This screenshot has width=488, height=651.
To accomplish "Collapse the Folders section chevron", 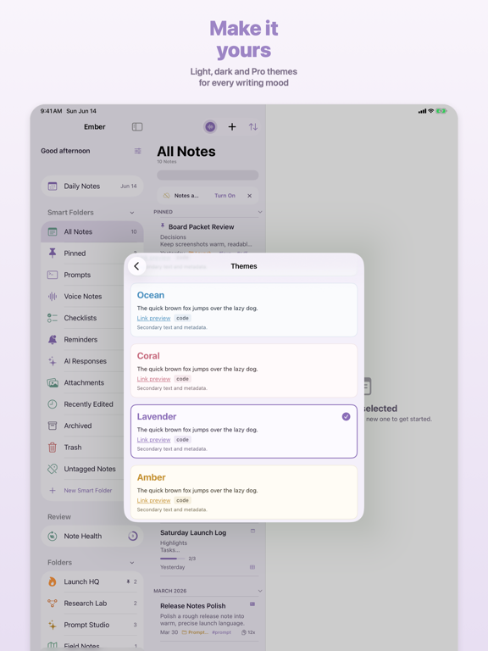I will pyautogui.click(x=132, y=563).
